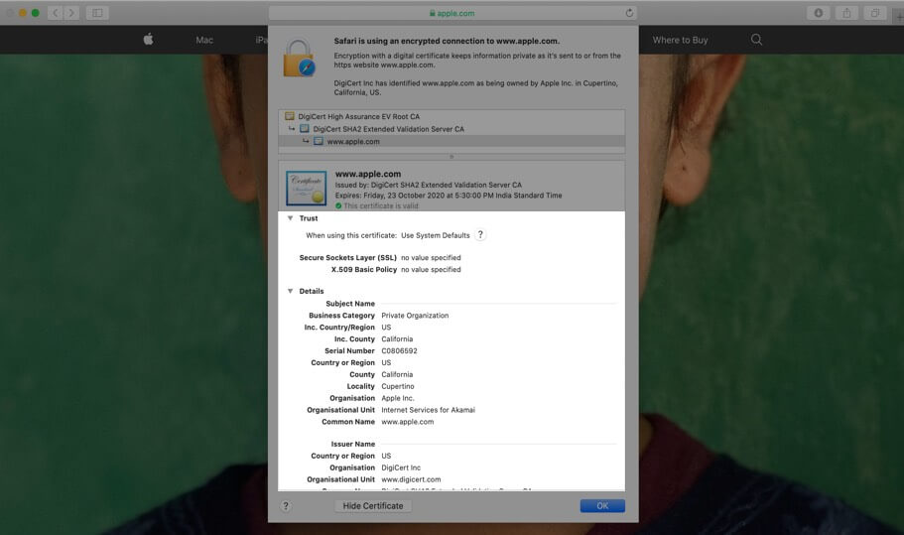Image resolution: width=904 pixels, height=535 pixels.
Task: Toggle the Safari sidebar button
Action: (x=97, y=13)
